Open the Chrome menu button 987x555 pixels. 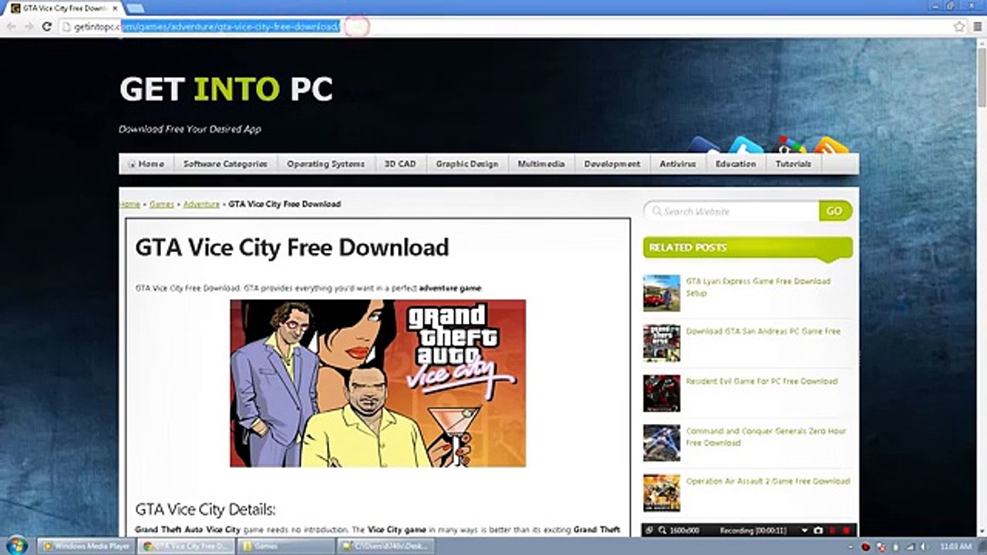pos(976,26)
